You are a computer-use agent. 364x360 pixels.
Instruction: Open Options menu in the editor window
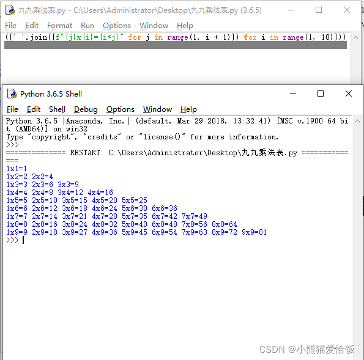[116, 26]
